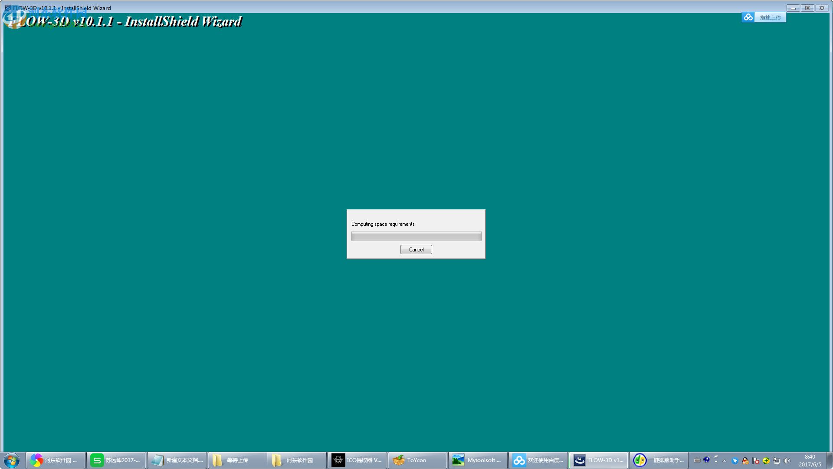Open the QQ penguin tray icon
The image size is (833, 469).
tap(745, 461)
